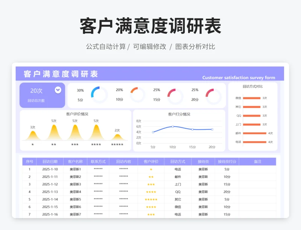Select the 20分 score cell in row 4
301x230 pixels.
coord(227,192)
